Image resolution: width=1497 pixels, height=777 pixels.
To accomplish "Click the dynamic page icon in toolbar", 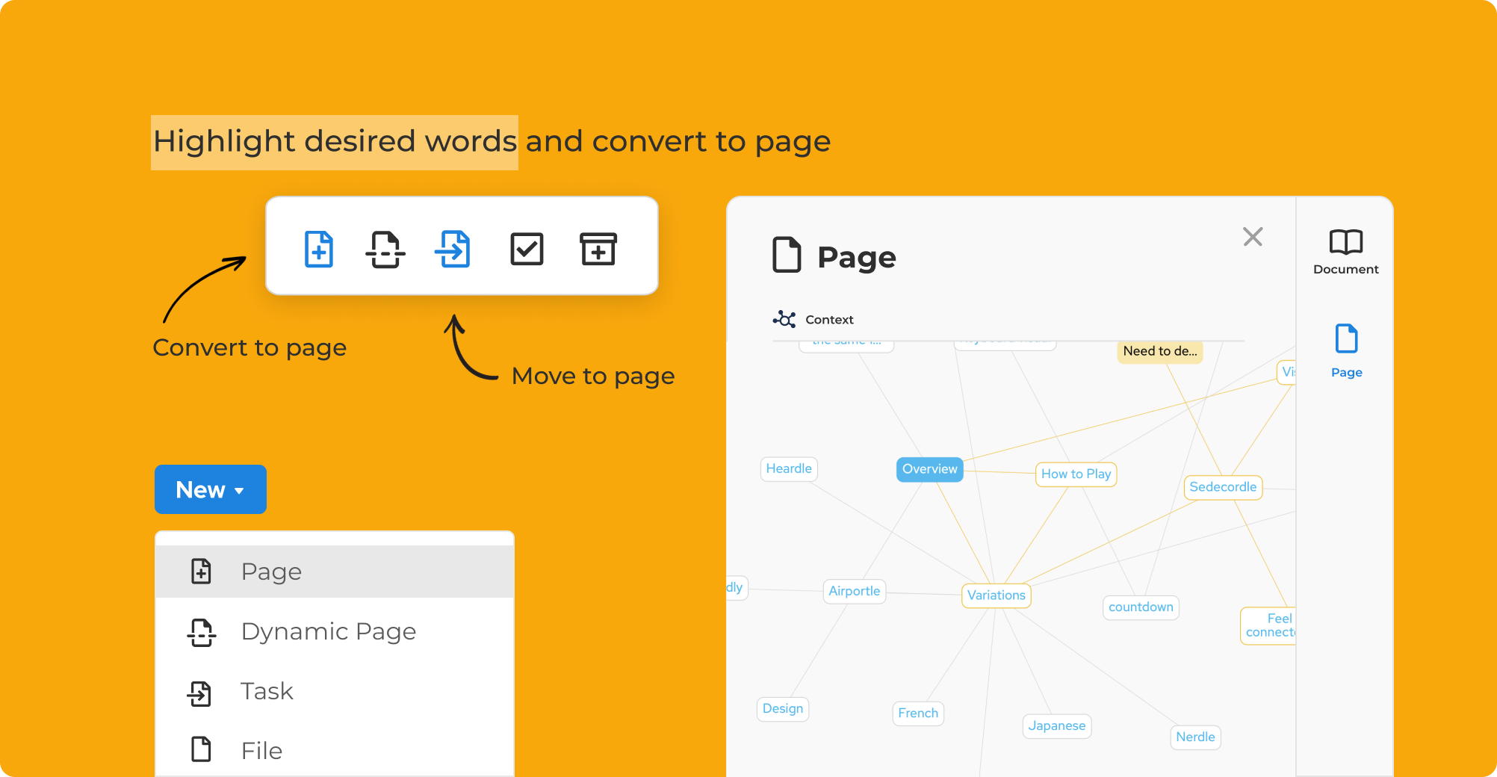I will [385, 249].
